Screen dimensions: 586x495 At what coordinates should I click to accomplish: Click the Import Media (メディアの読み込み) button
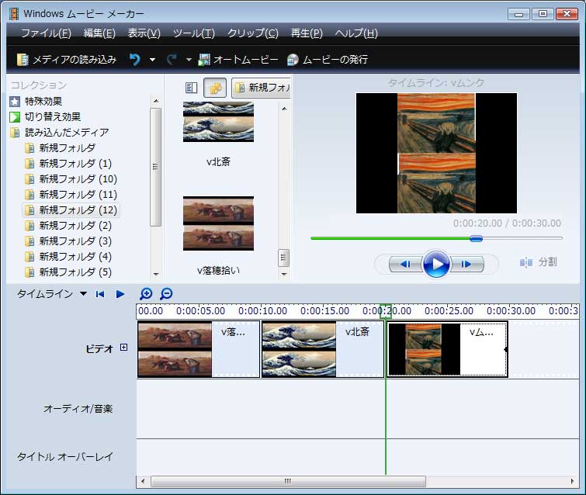click(67, 60)
